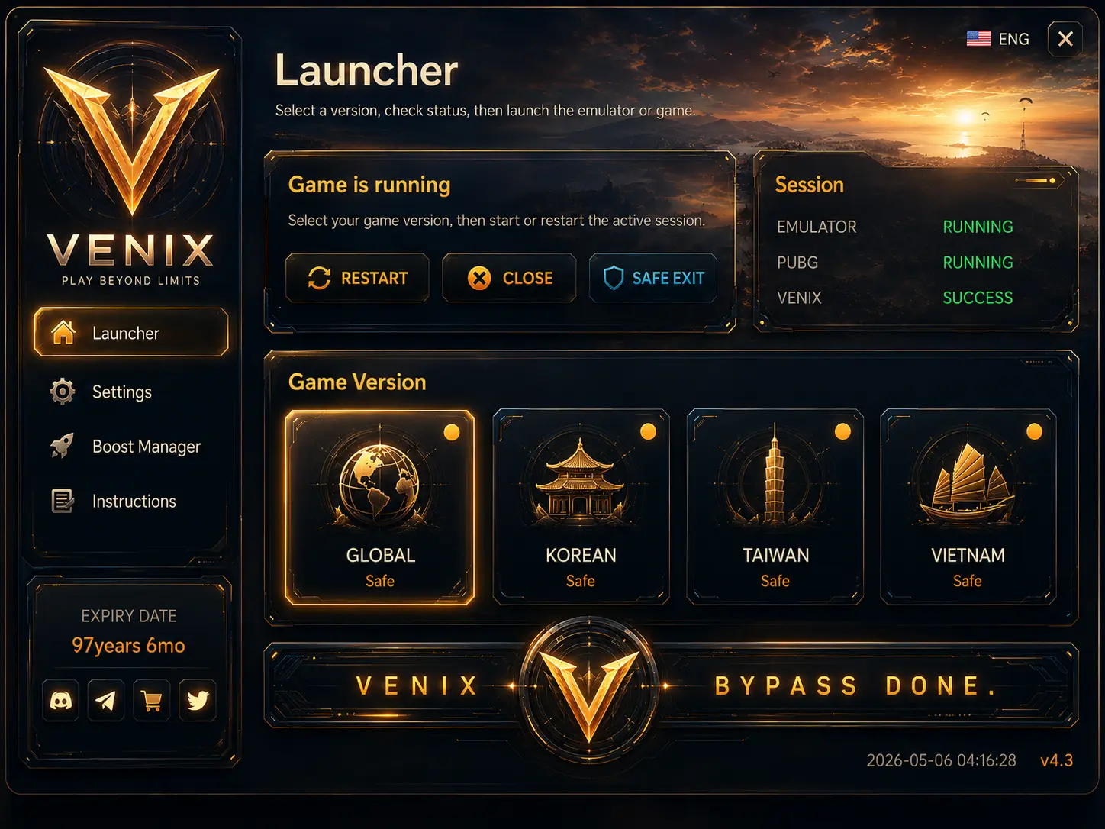
Task: Choose the KOREAN game version card
Action: 581,507
